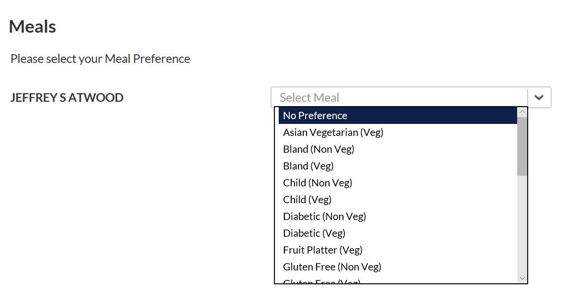Choose Gluten Free (Non Veg) option
The width and height of the screenshot is (568, 304).
click(332, 267)
